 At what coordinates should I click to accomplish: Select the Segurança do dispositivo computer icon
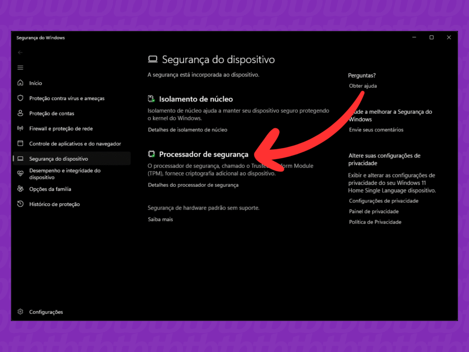21,159
